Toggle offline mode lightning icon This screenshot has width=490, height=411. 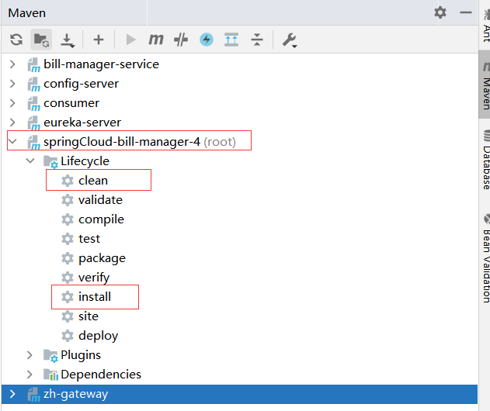[207, 40]
